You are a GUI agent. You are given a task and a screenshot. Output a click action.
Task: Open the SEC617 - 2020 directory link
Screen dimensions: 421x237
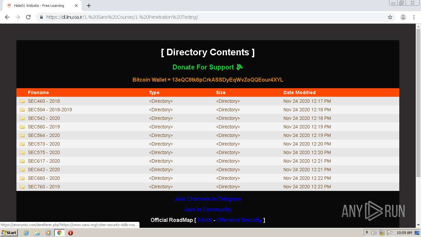tap(44, 161)
